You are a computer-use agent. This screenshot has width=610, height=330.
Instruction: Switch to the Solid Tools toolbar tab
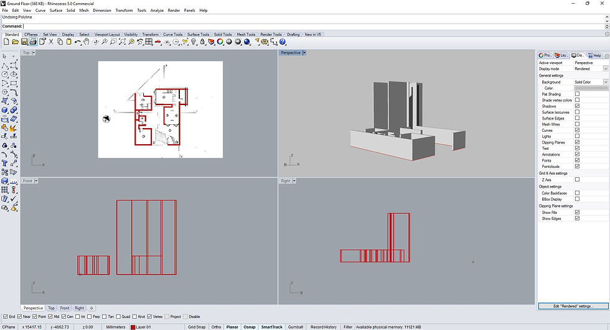(223, 35)
